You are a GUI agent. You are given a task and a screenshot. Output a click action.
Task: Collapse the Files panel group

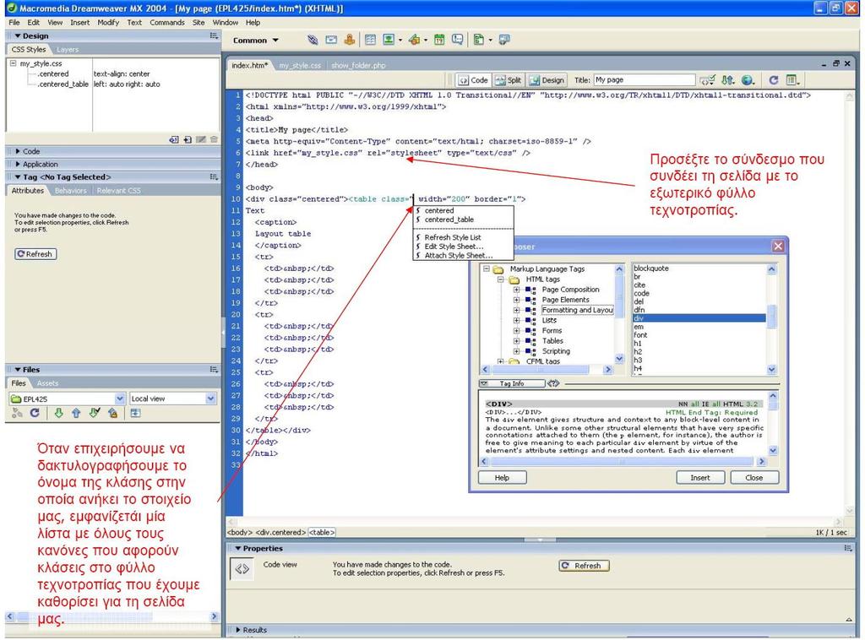19,369
